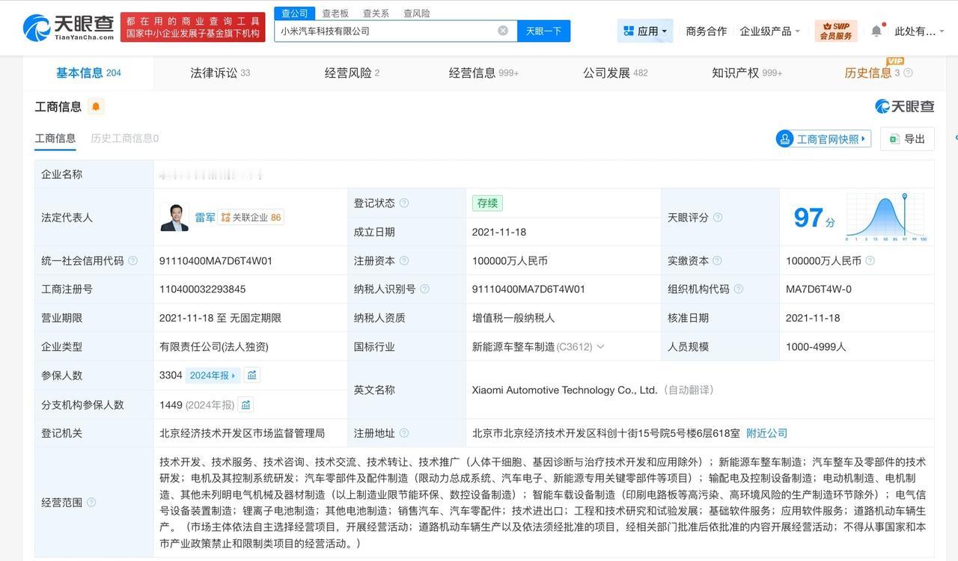Click the alert bell beside 工商信息 heading
958x561 pixels.
pos(96,106)
